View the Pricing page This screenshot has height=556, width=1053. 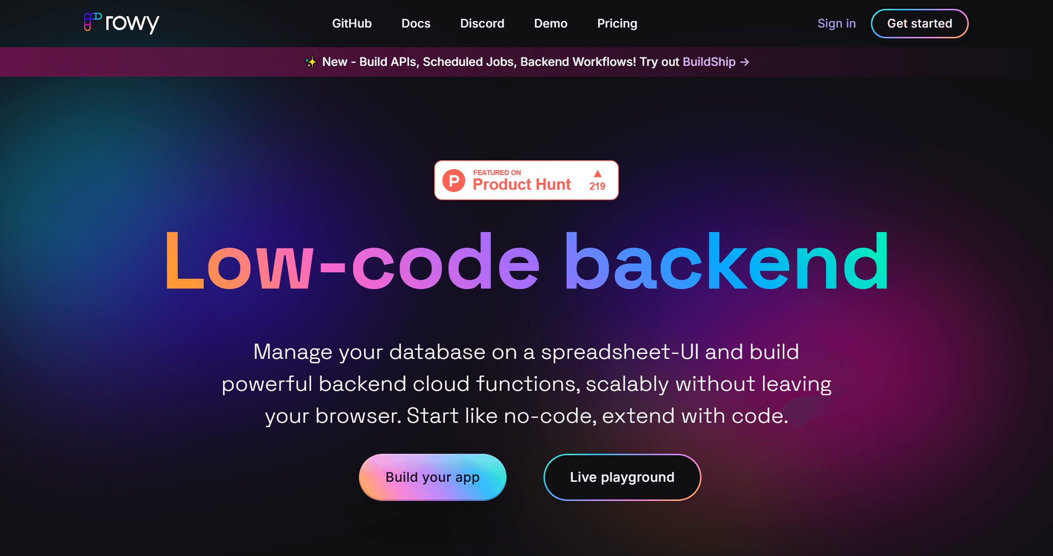[617, 24]
